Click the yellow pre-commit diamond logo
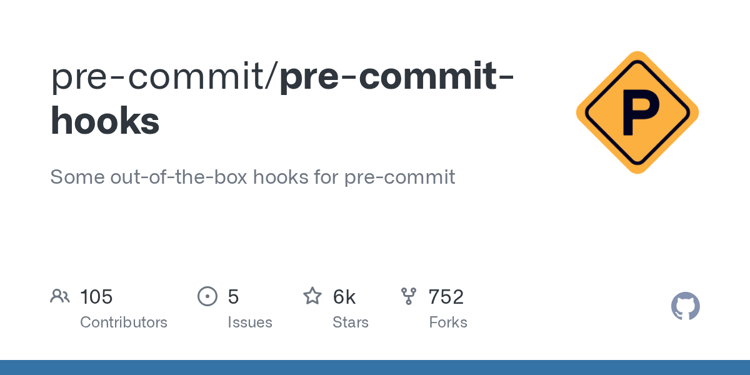Viewport: 750px width, 375px height. click(x=637, y=112)
